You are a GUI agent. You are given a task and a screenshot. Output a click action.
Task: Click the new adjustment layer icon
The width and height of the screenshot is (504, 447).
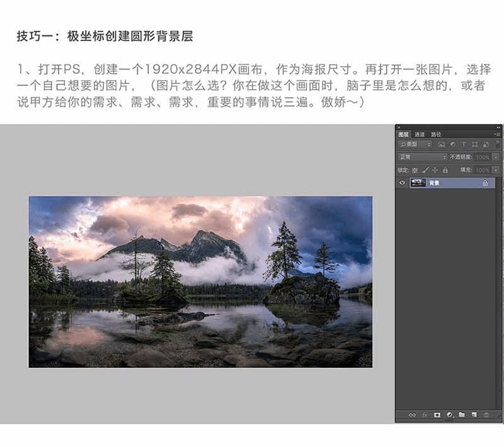click(x=450, y=415)
